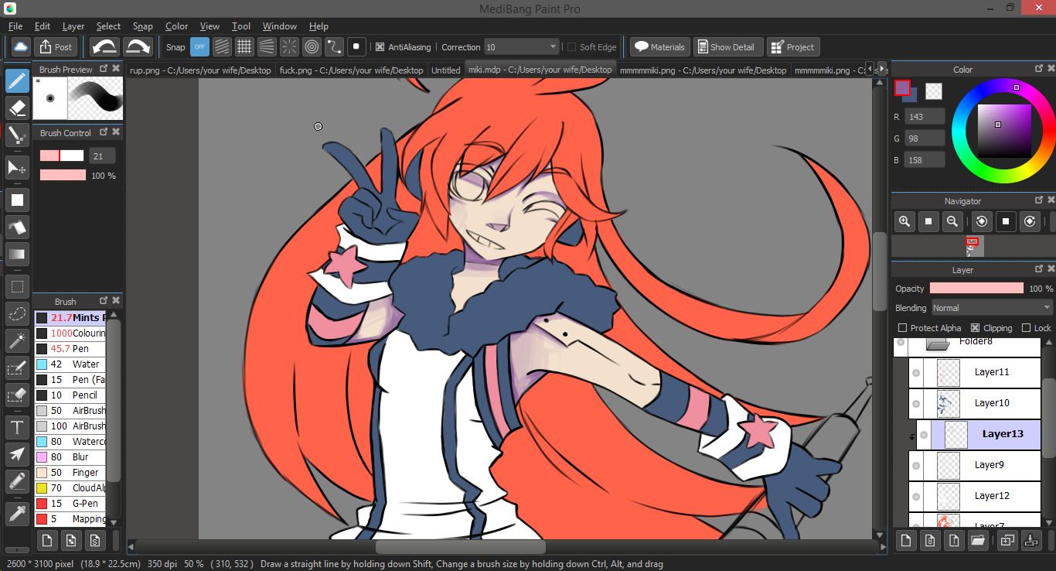Open the Layer menu

tap(73, 26)
